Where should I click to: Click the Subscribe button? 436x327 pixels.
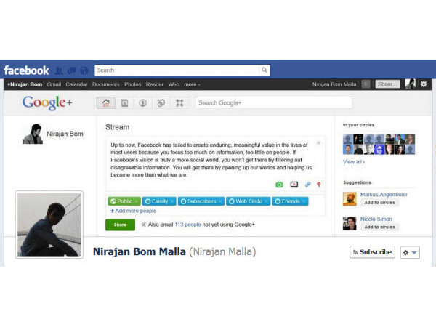pyautogui.click(x=372, y=252)
